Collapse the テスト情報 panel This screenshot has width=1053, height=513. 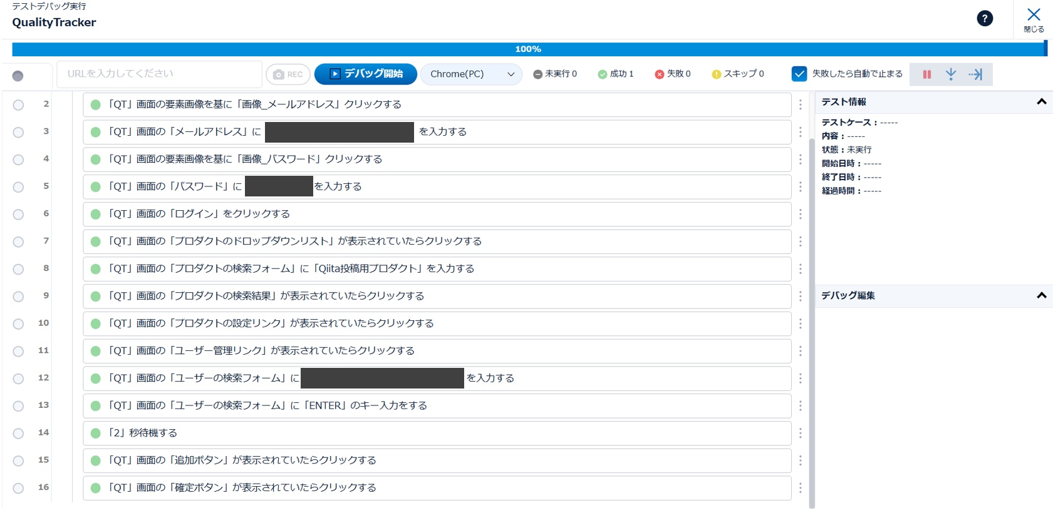point(1042,101)
